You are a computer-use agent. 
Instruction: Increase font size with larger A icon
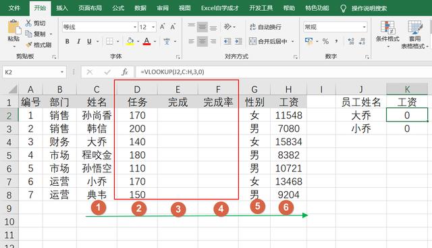click(162, 27)
